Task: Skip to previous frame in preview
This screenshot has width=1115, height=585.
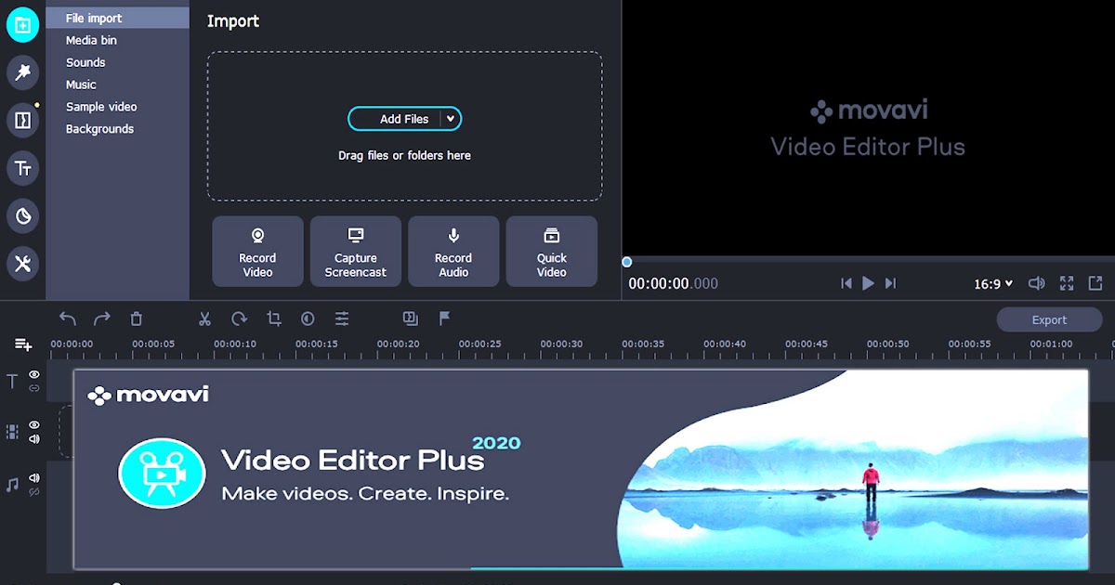Action: pos(846,283)
